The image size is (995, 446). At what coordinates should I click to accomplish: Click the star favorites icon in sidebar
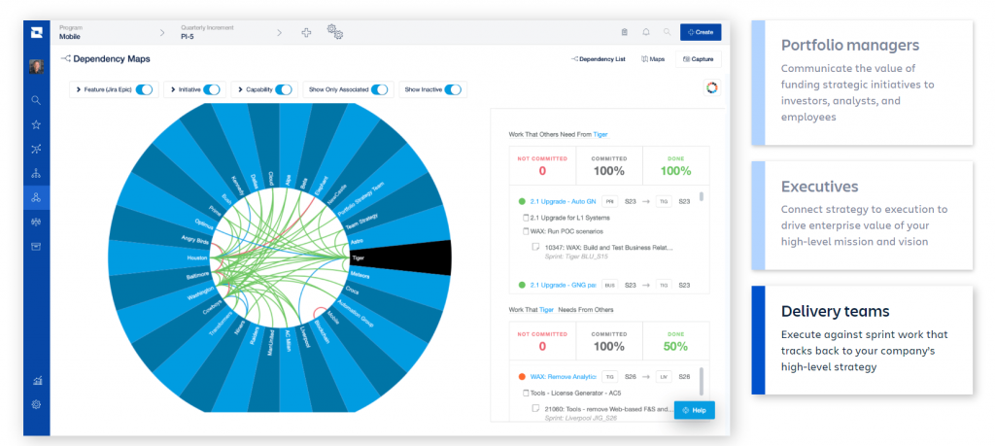click(36, 124)
